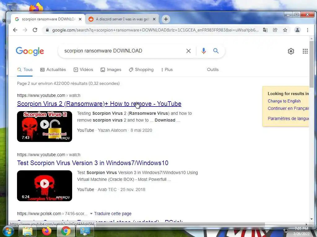This screenshot has width=317, height=237.
Task: Submit search with magnifier icon
Action: tap(216, 51)
